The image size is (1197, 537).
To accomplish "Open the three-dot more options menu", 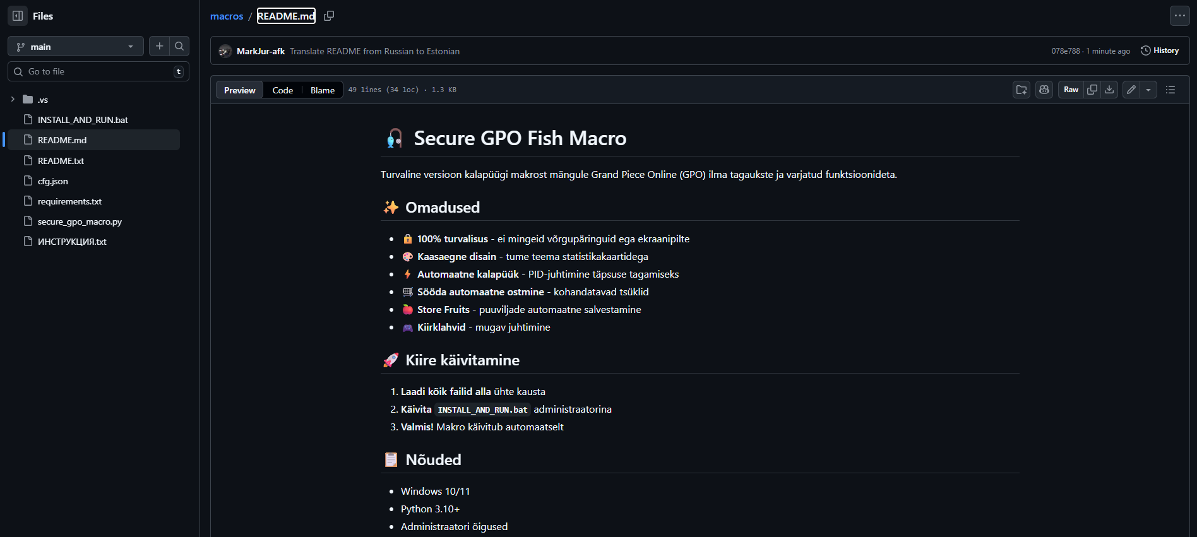I will pos(1179,16).
